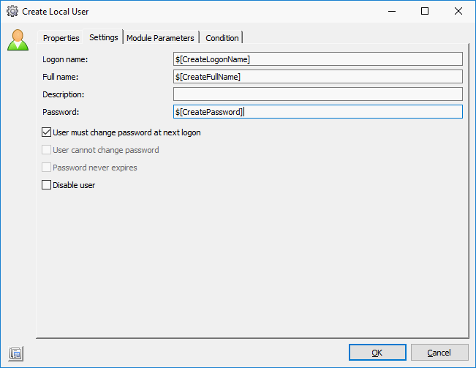Select the Settings tab
The image size is (476, 368).
pyautogui.click(x=104, y=37)
